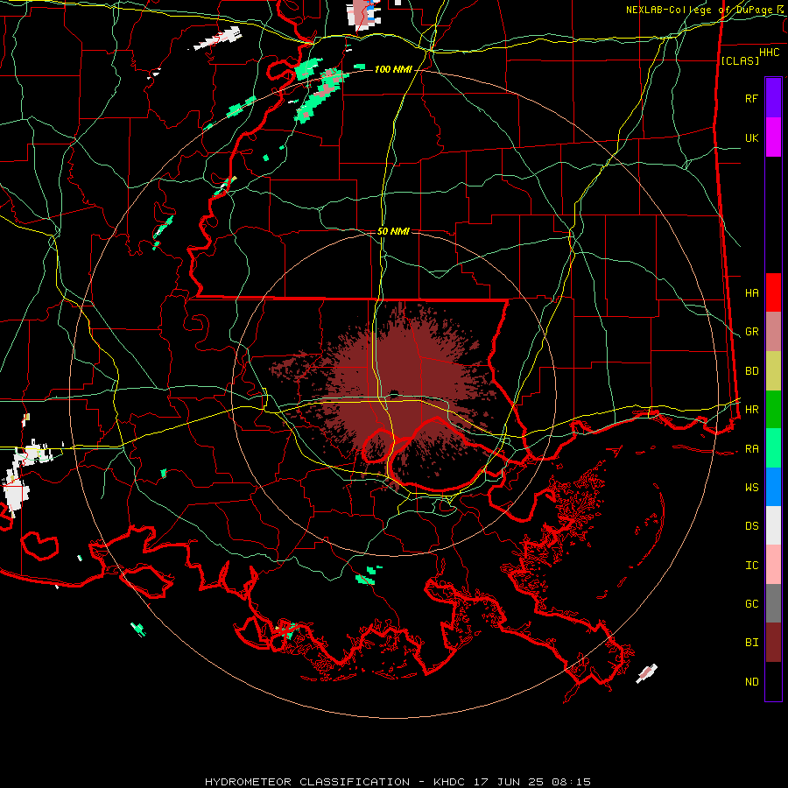Click the RF purple legend swatch
The width and height of the screenshot is (788, 788).
click(x=773, y=98)
